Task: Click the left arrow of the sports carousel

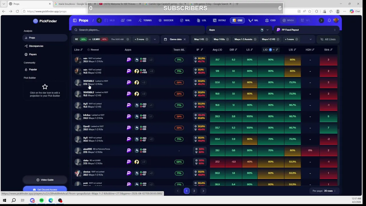Action: (99, 20)
